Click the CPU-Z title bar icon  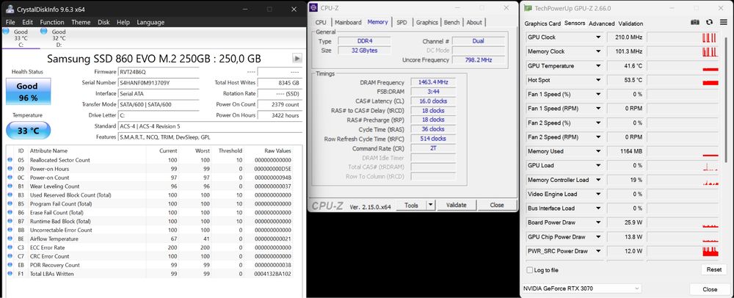[313, 8]
